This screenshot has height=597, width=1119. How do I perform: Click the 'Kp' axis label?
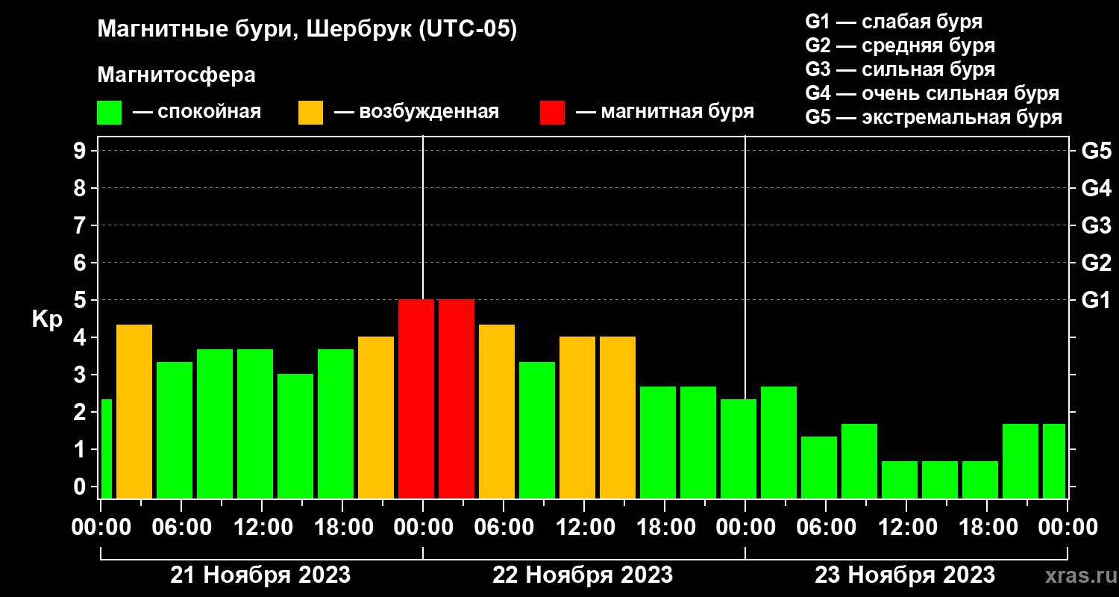coord(47,319)
